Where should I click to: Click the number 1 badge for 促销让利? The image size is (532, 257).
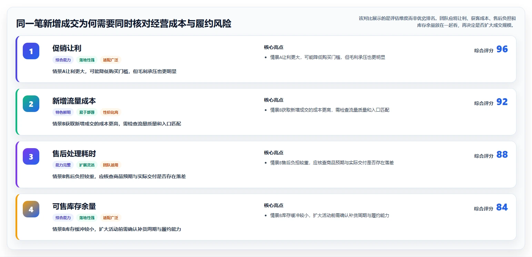pos(31,51)
